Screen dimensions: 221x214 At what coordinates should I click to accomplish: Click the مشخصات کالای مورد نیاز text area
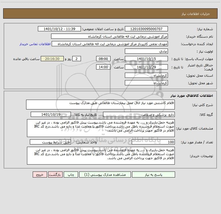click(101, 128)
